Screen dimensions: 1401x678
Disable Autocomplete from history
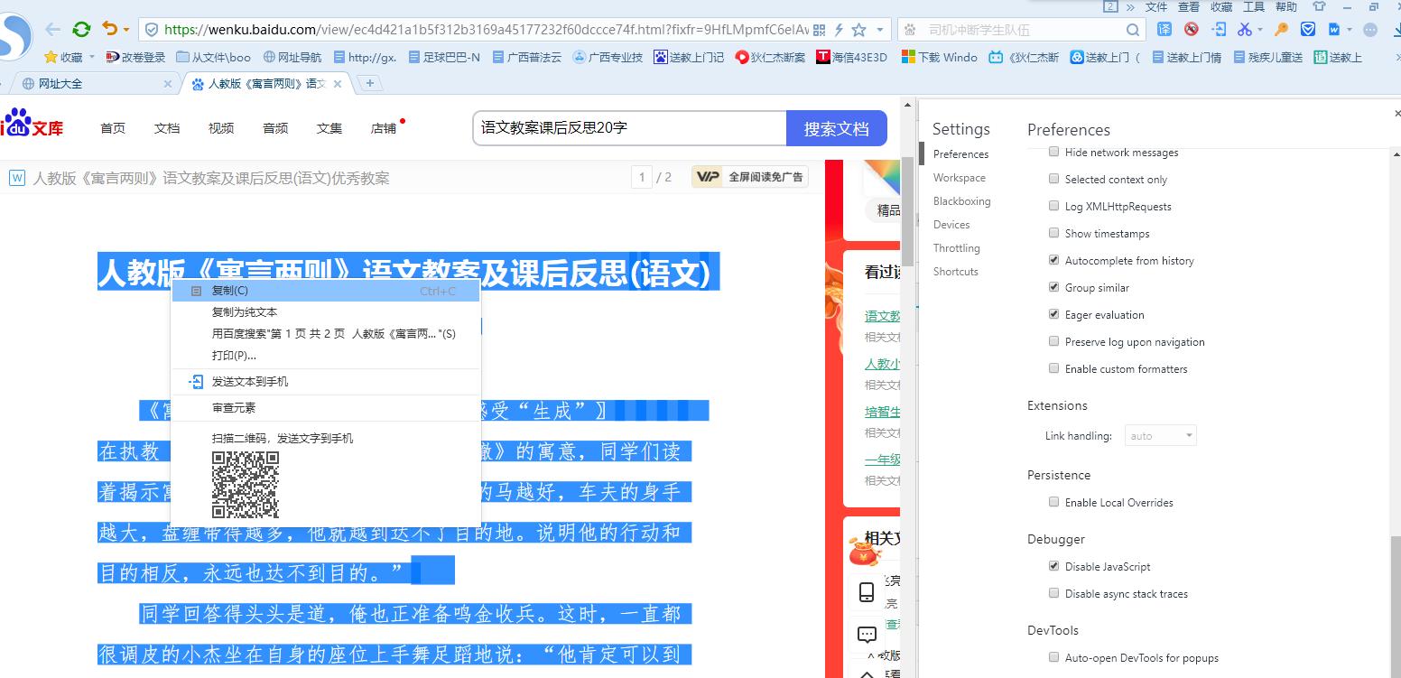pos(1053,260)
